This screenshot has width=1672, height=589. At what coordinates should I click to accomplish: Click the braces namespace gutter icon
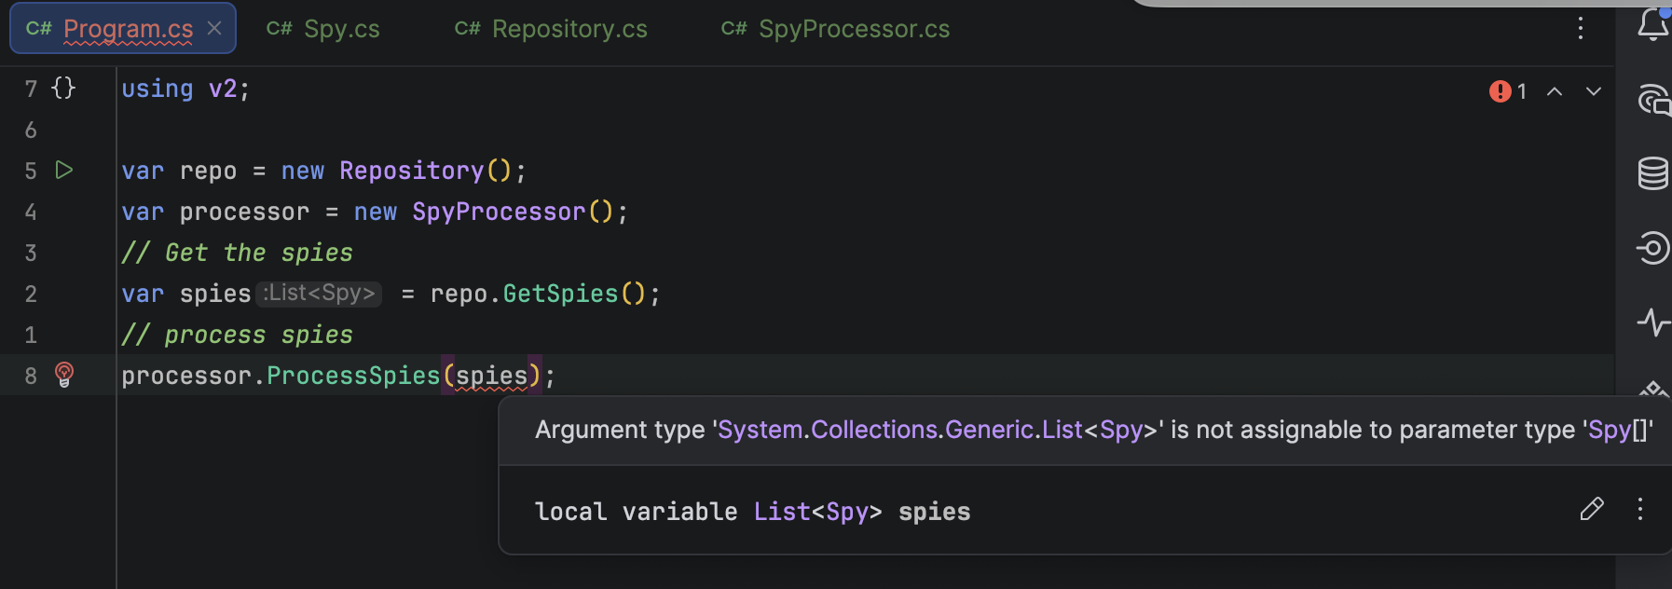63,88
